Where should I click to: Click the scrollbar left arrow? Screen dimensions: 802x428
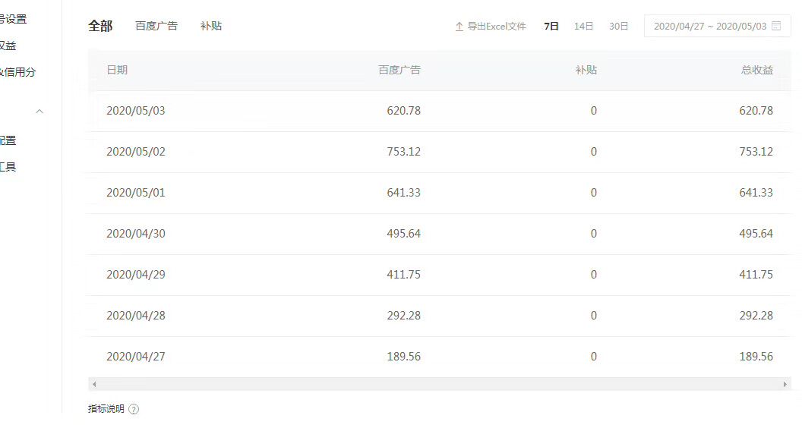[x=94, y=384]
